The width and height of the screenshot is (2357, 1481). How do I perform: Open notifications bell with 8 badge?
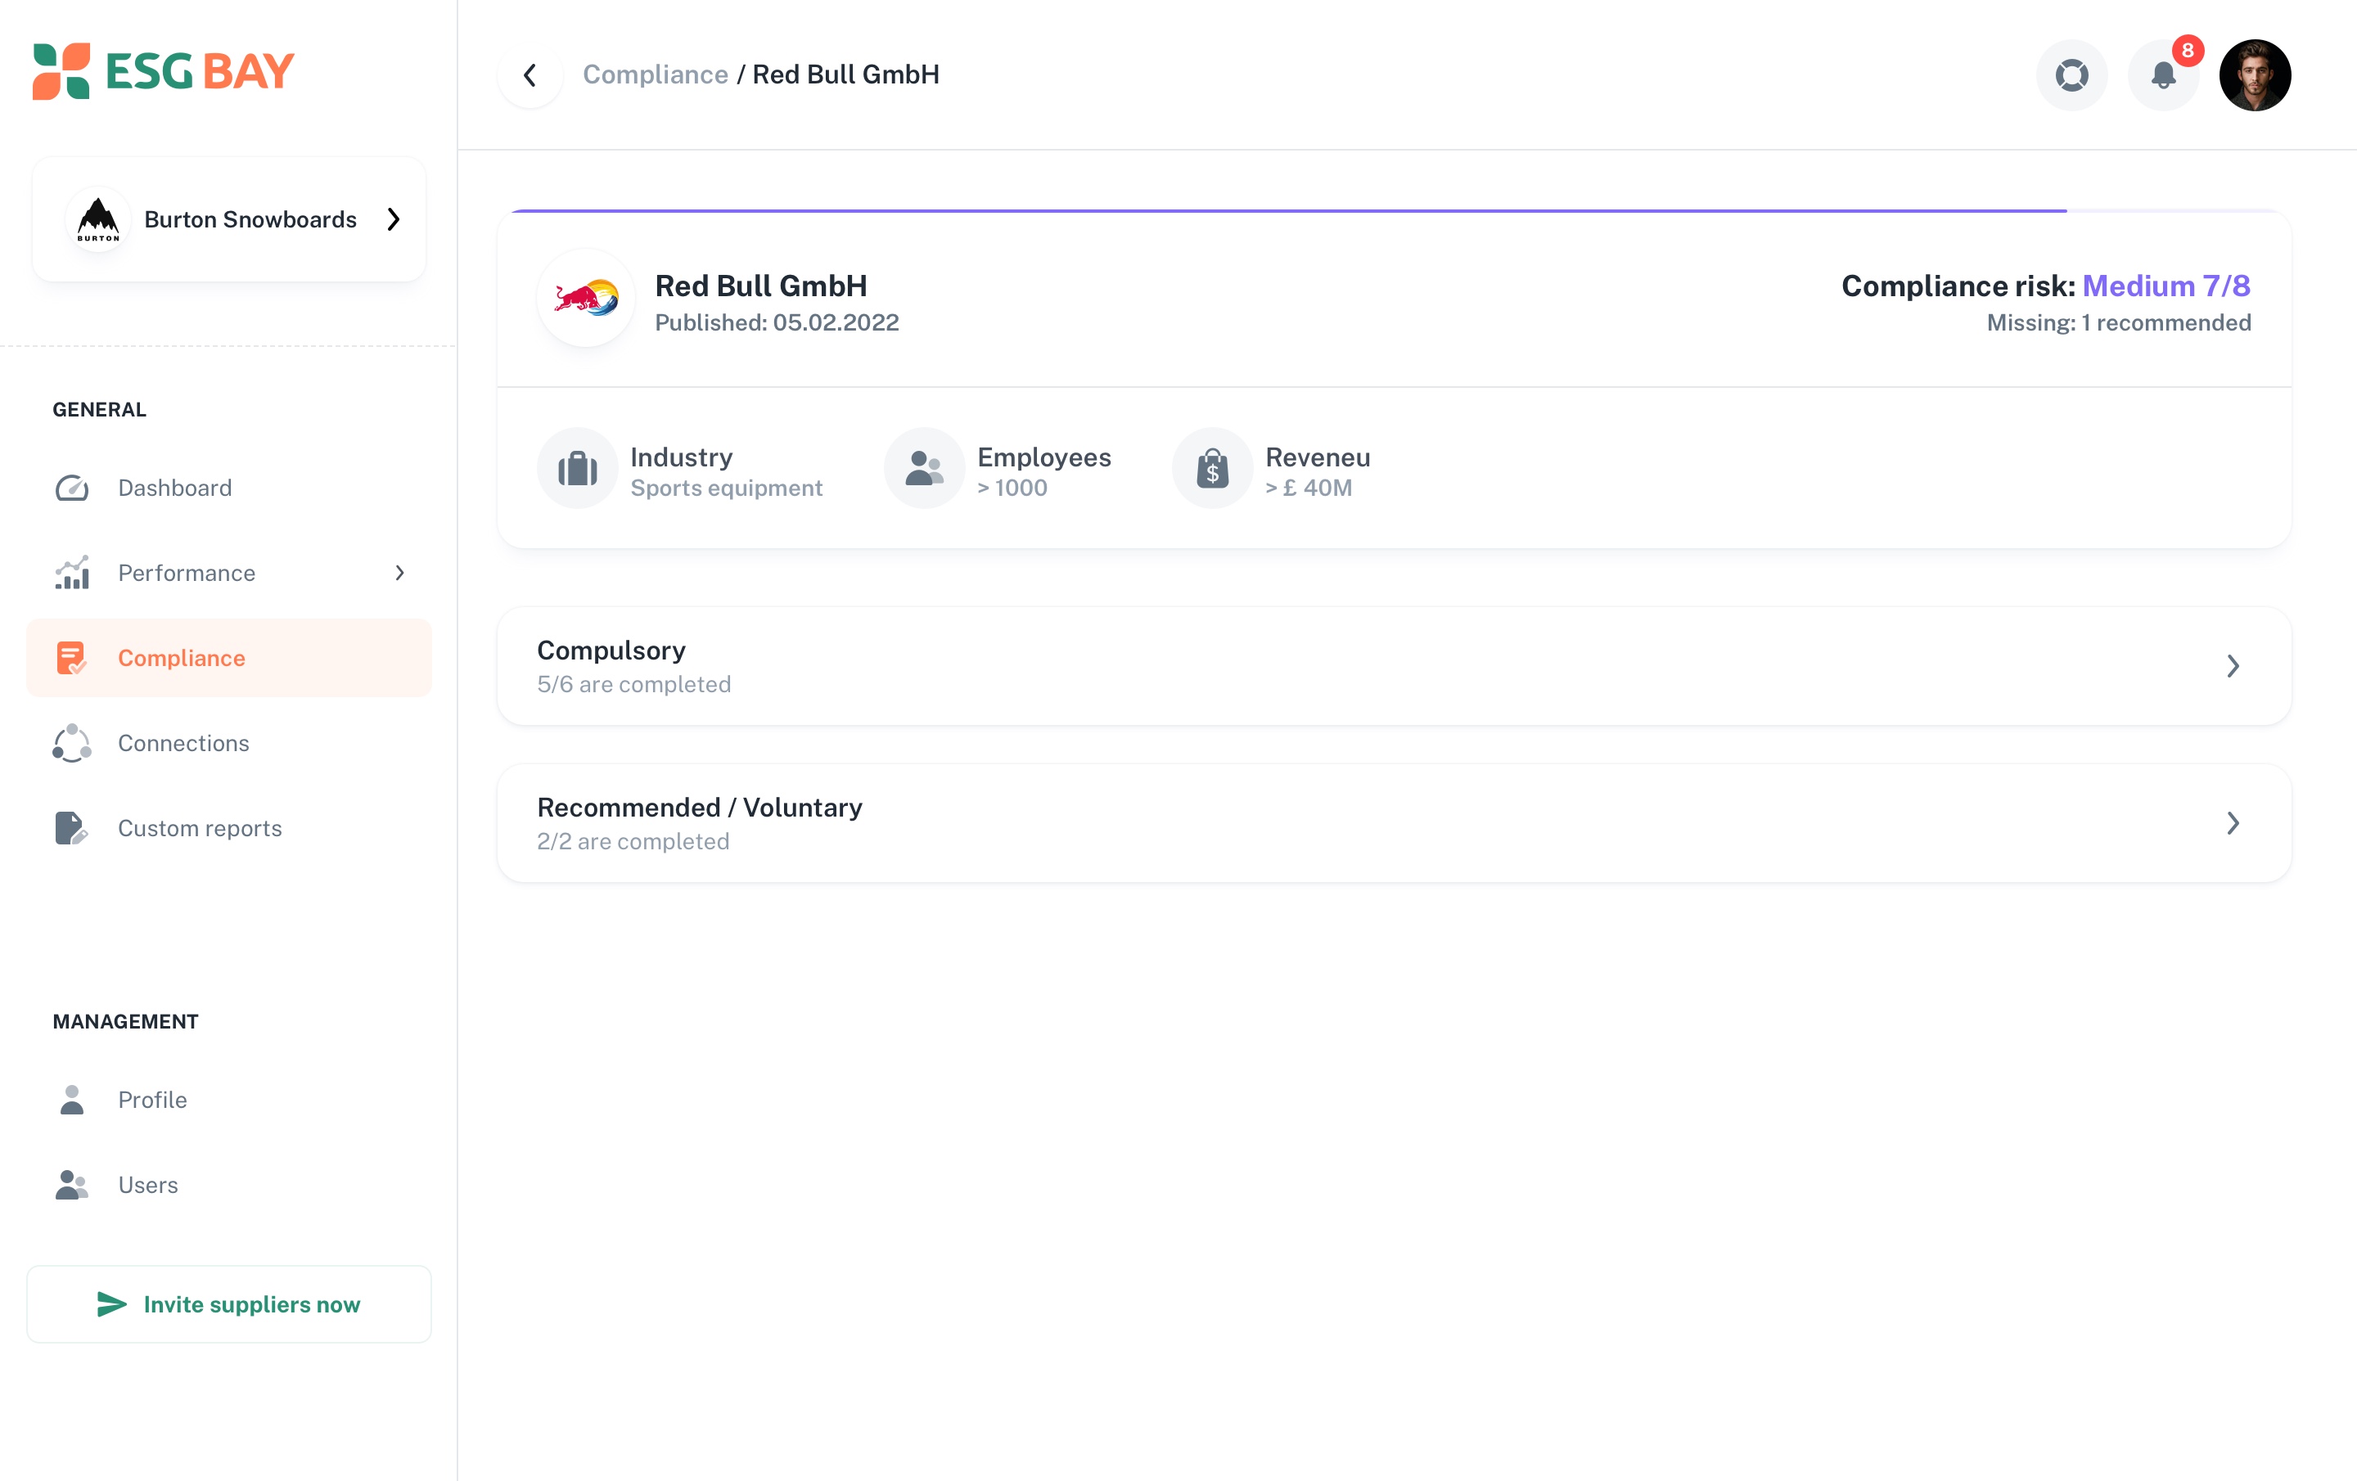2163,75
